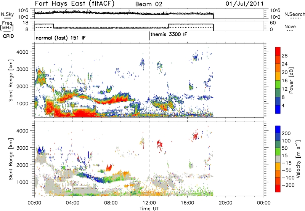Click the "Slant Range [km]" label of the power panel
Image resolution: width=305 pixels, height=211 pixels.
(11, 80)
